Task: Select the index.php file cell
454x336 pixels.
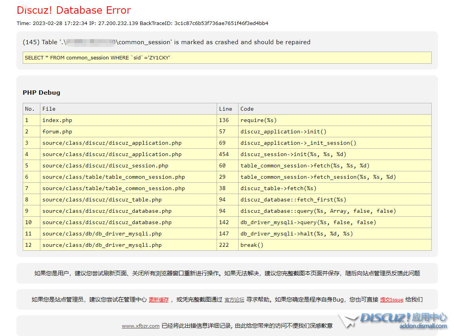Action: 57,120
